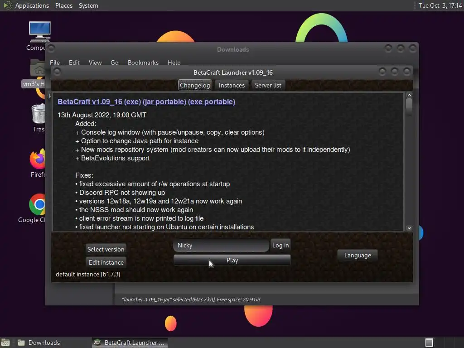
Task: Click the Select version button
Action: [x=106, y=249]
